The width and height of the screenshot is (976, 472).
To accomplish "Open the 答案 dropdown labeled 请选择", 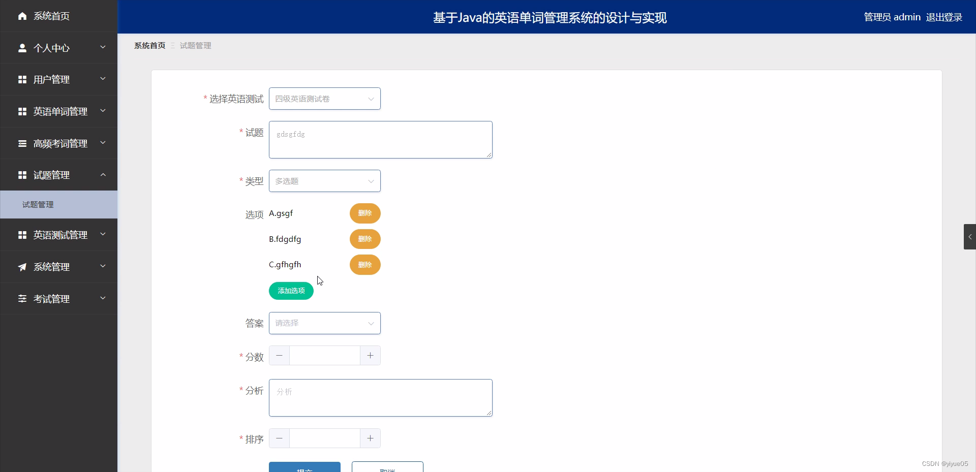I will point(324,323).
